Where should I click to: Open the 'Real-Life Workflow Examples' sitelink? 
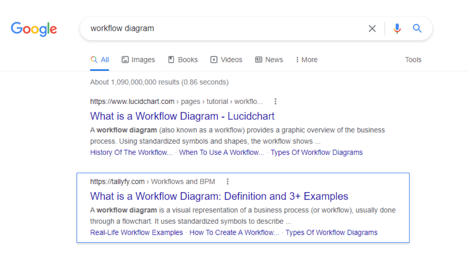click(136, 232)
